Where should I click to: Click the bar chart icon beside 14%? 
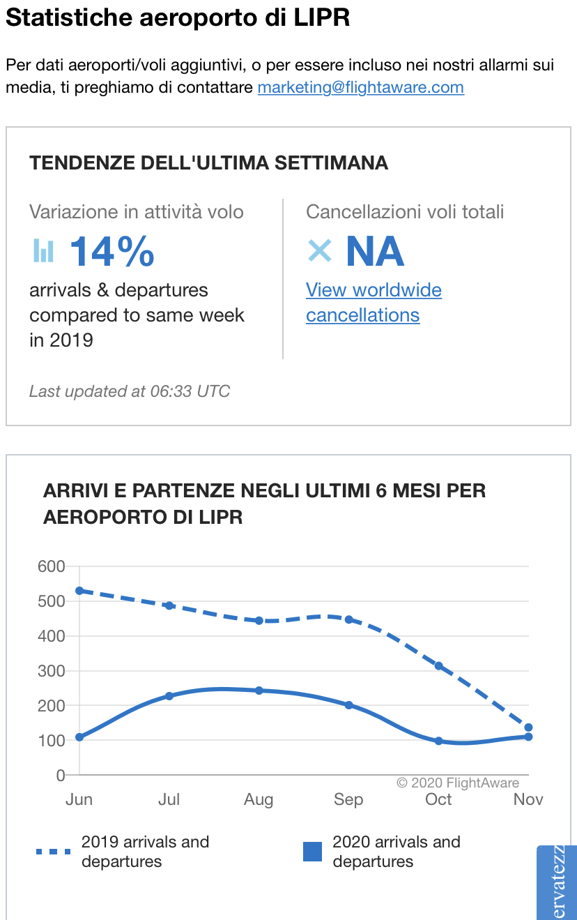click(x=43, y=251)
